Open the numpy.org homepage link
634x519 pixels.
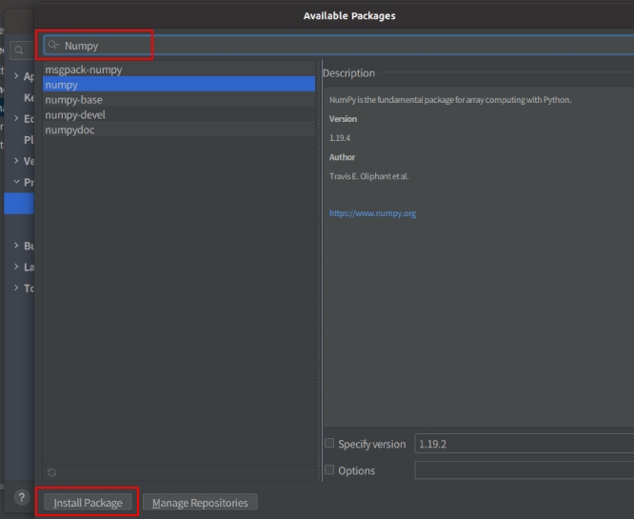pyautogui.click(x=372, y=213)
